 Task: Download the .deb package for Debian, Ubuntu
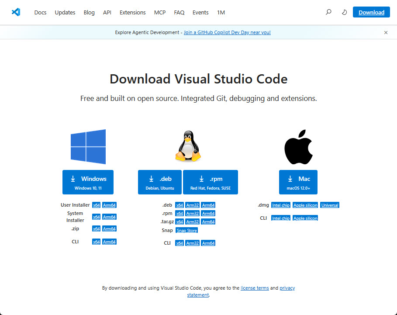tap(159, 182)
